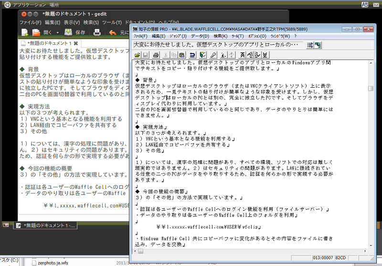Click the teal pointer icon beside title field

point(318,45)
